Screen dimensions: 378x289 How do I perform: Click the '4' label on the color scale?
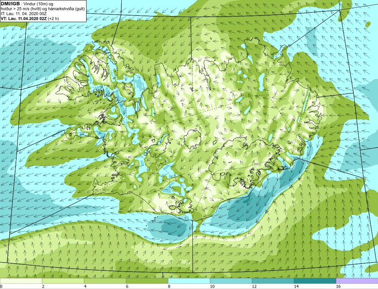85,286
